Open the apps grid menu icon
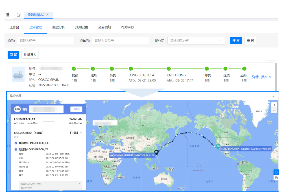Screen dimensions: 284x192 (x=7, y=15)
